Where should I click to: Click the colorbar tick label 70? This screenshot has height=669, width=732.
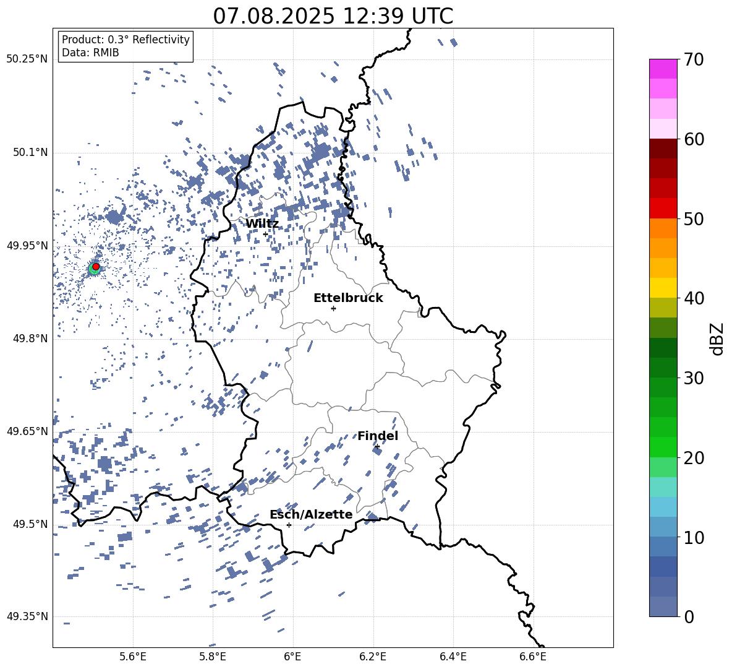pos(694,59)
